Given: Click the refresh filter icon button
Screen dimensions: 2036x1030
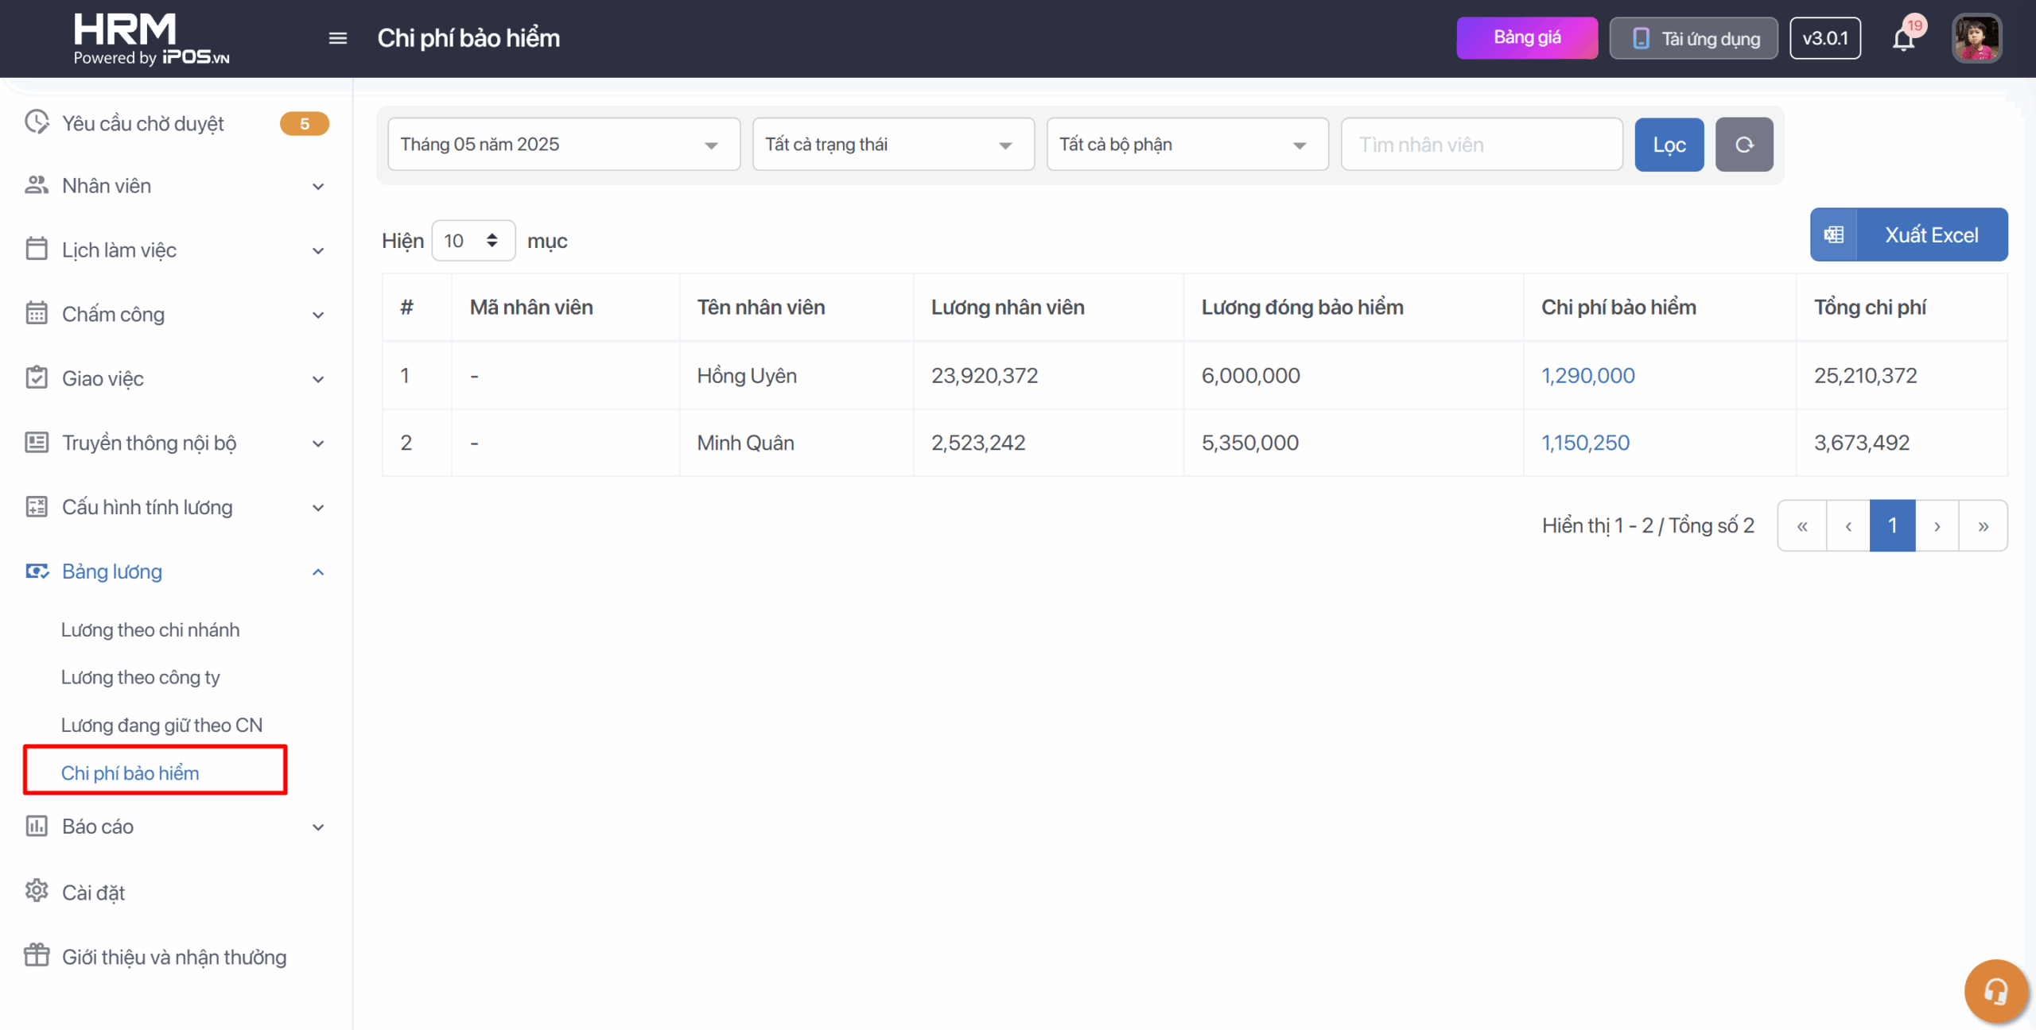Looking at the screenshot, I should (x=1743, y=145).
